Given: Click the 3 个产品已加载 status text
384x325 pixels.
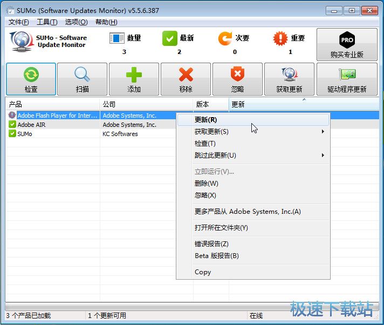Looking at the screenshot, I should point(29,315).
